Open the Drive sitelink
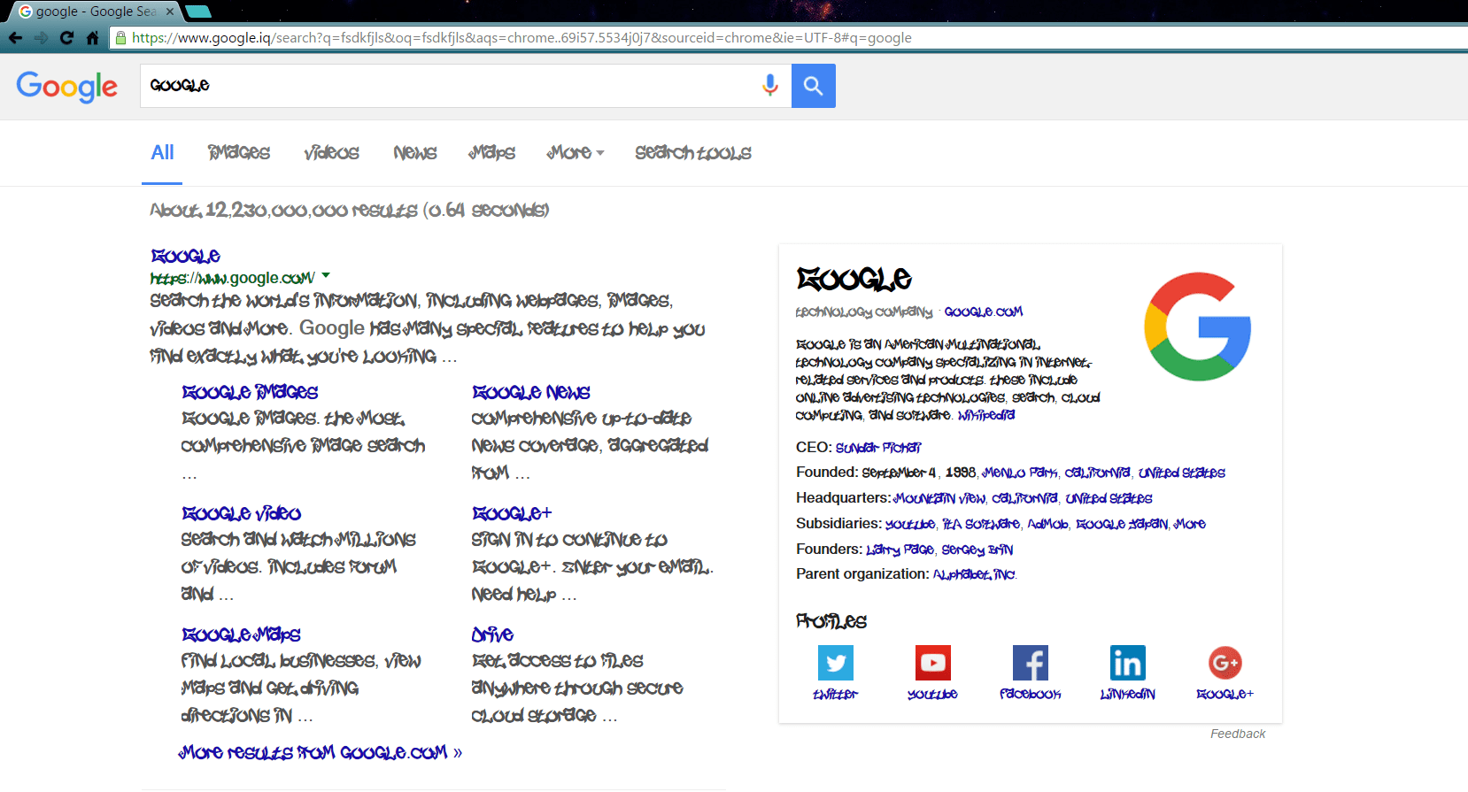The image size is (1468, 792). (492, 634)
